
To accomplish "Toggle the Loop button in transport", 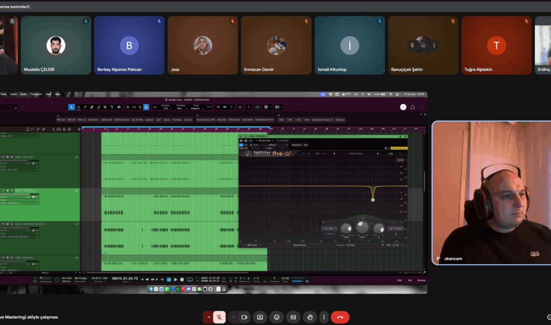I will tap(189, 279).
